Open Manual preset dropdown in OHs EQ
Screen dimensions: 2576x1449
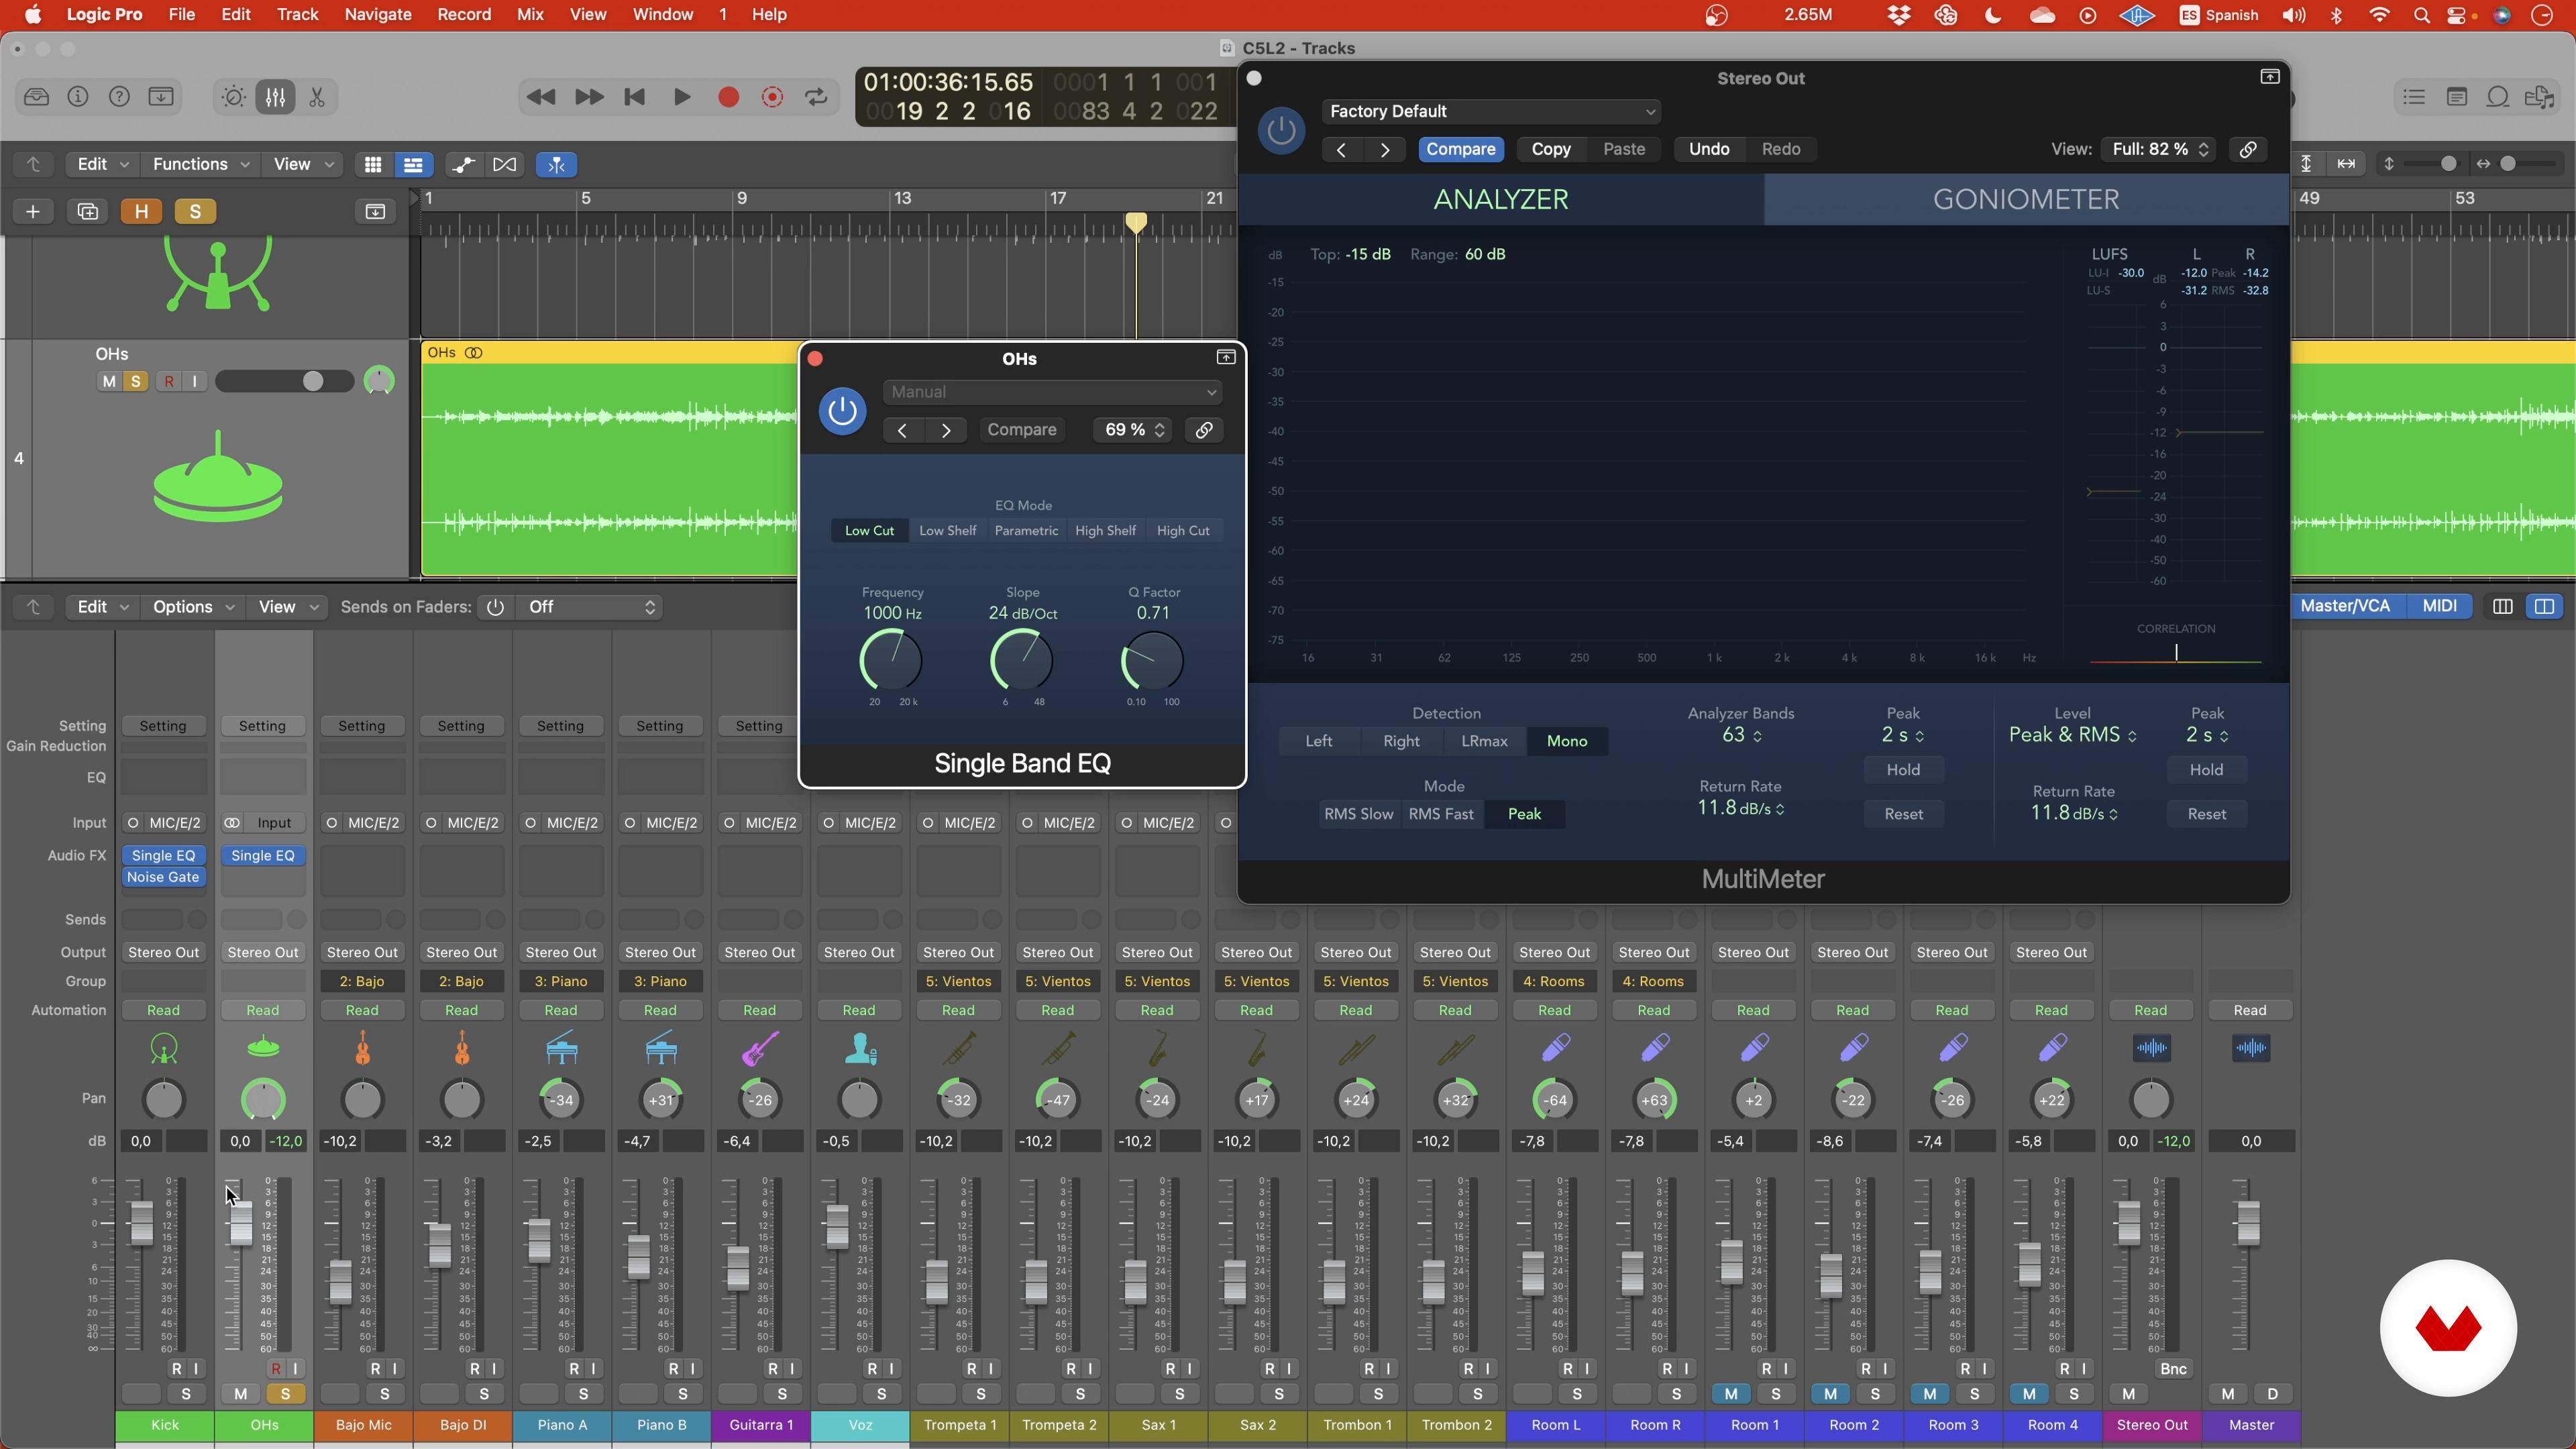1052,392
